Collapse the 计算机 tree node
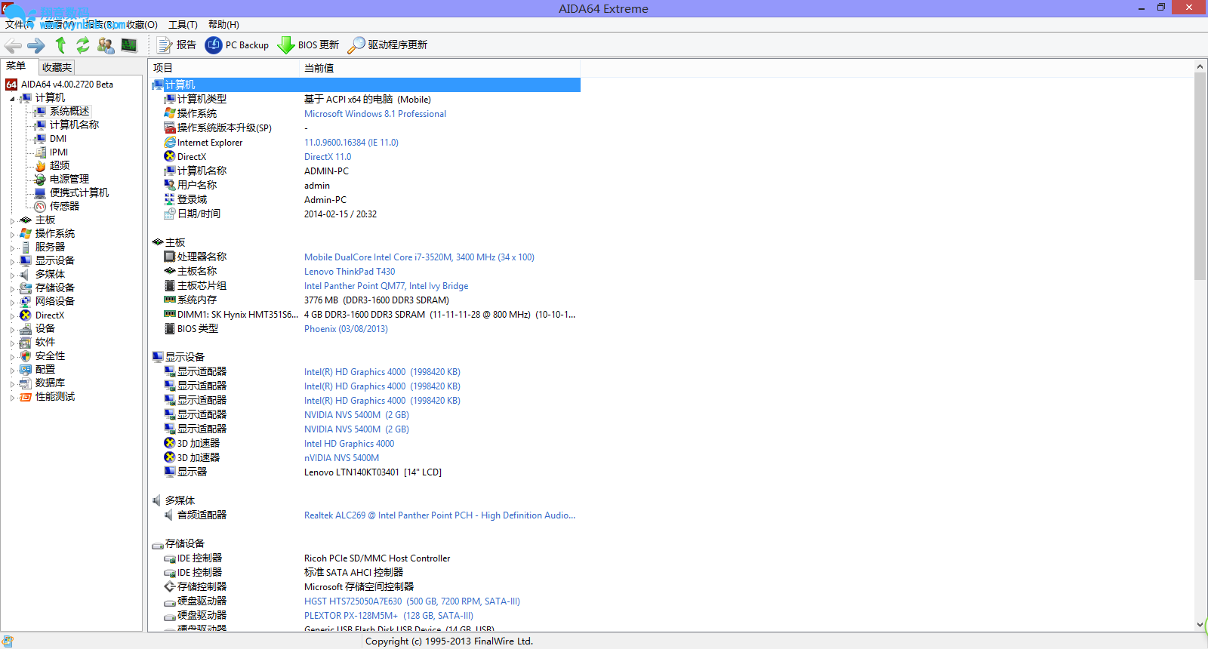1208x649 pixels. (x=12, y=99)
